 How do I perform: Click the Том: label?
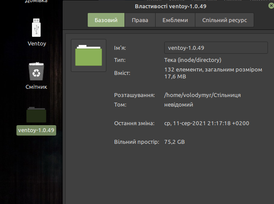tap(120, 104)
